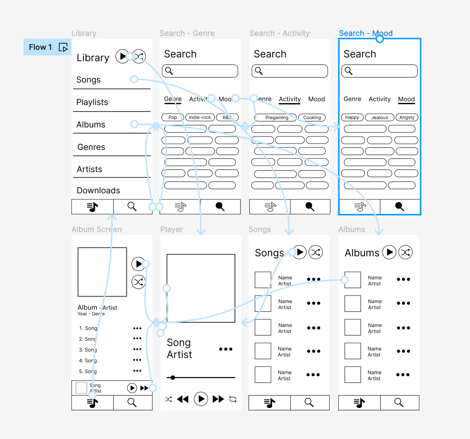
Task: Select the Genre tab in Search - Genre frame
Action: point(173,99)
